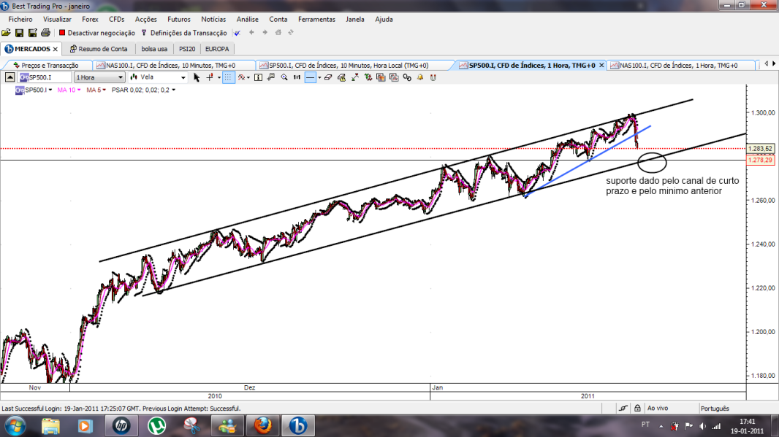This screenshot has width=779, height=437.
Task: Open the indicators dropdown arrow
Action: (248, 77)
